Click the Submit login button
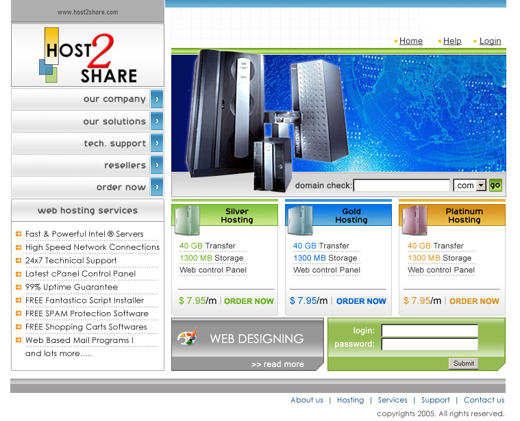 464,363
